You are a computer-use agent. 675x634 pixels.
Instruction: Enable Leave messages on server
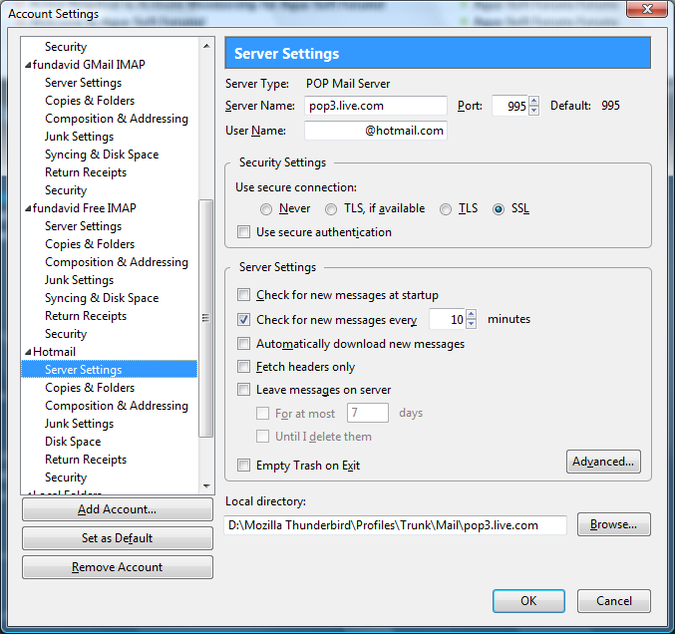[244, 390]
